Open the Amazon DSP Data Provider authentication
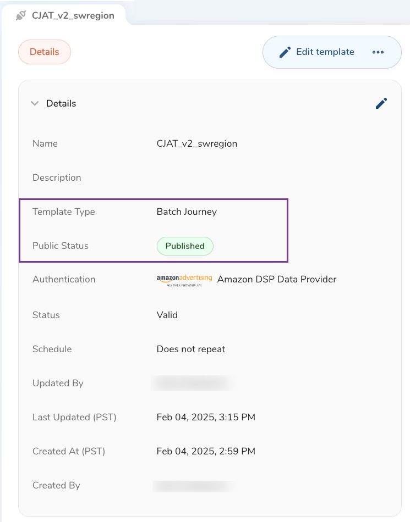Viewport: 410px width, 522px height. (x=276, y=279)
